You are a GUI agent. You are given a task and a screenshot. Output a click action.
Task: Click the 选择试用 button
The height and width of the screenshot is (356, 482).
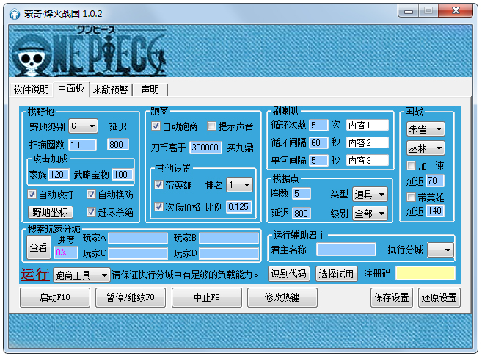click(x=337, y=274)
